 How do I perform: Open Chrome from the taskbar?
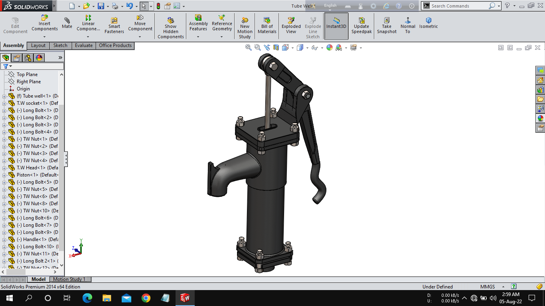pyautogui.click(x=146, y=298)
